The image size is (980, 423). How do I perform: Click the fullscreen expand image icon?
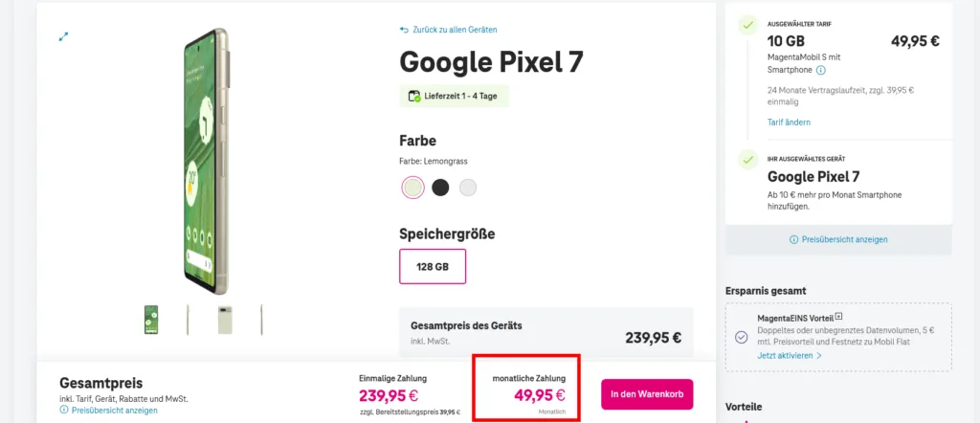coord(64,36)
